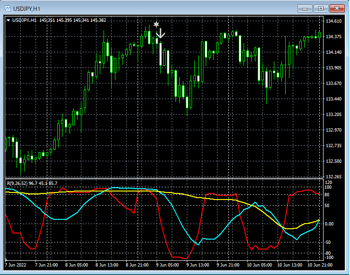
Task: Close the USDJPY,H1 chart window
Action: click(x=337, y=8)
